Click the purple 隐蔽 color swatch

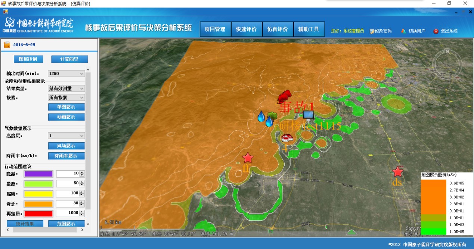(x=38, y=174)
